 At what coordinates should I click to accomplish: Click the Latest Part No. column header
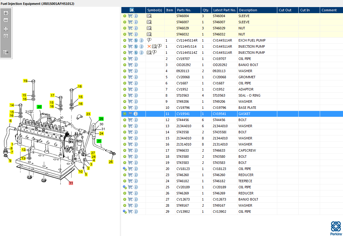[224, 10]
